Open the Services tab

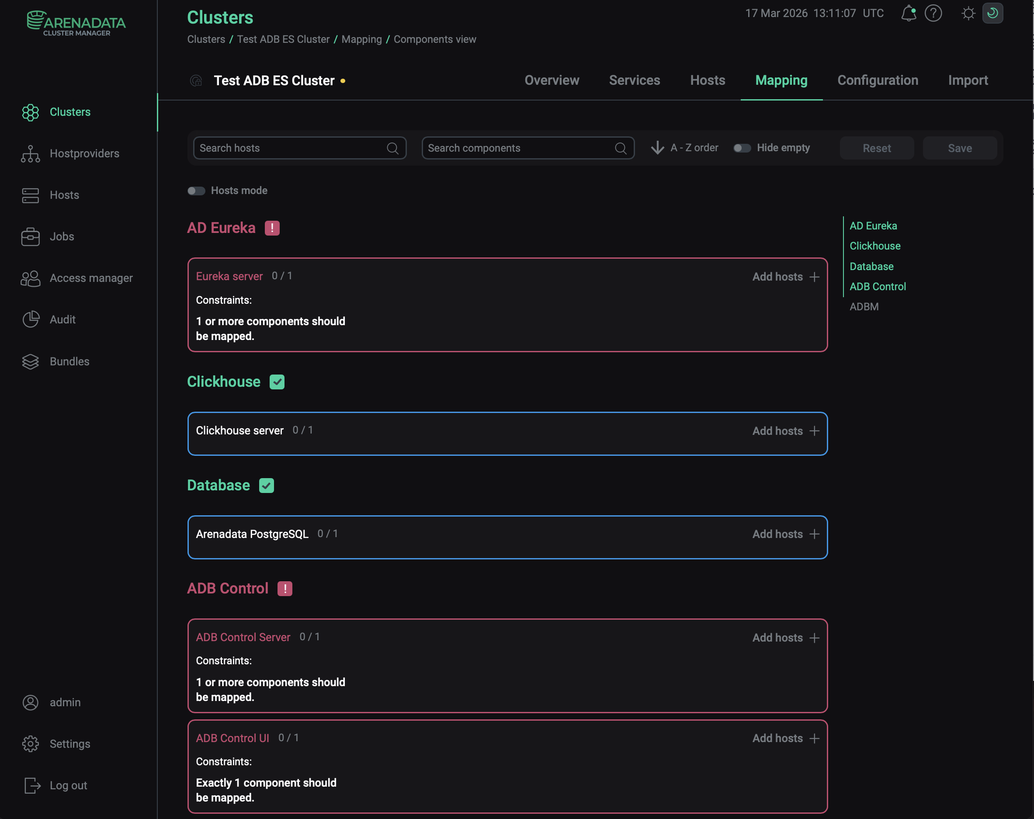[635, 80]
